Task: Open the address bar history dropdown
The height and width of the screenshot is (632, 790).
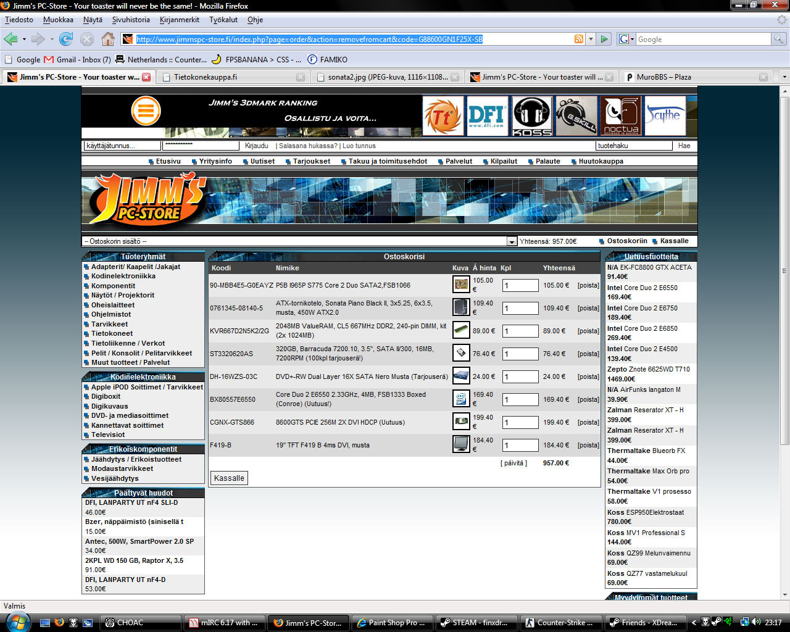Action: [x=591, y=39]
